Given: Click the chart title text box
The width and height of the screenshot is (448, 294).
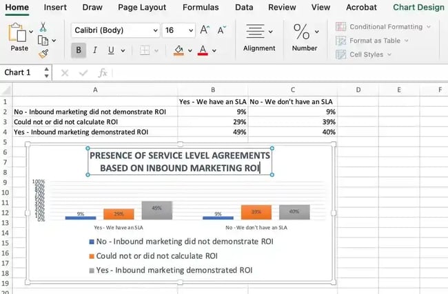Looking at the screenshot, I should pos(180,162).
